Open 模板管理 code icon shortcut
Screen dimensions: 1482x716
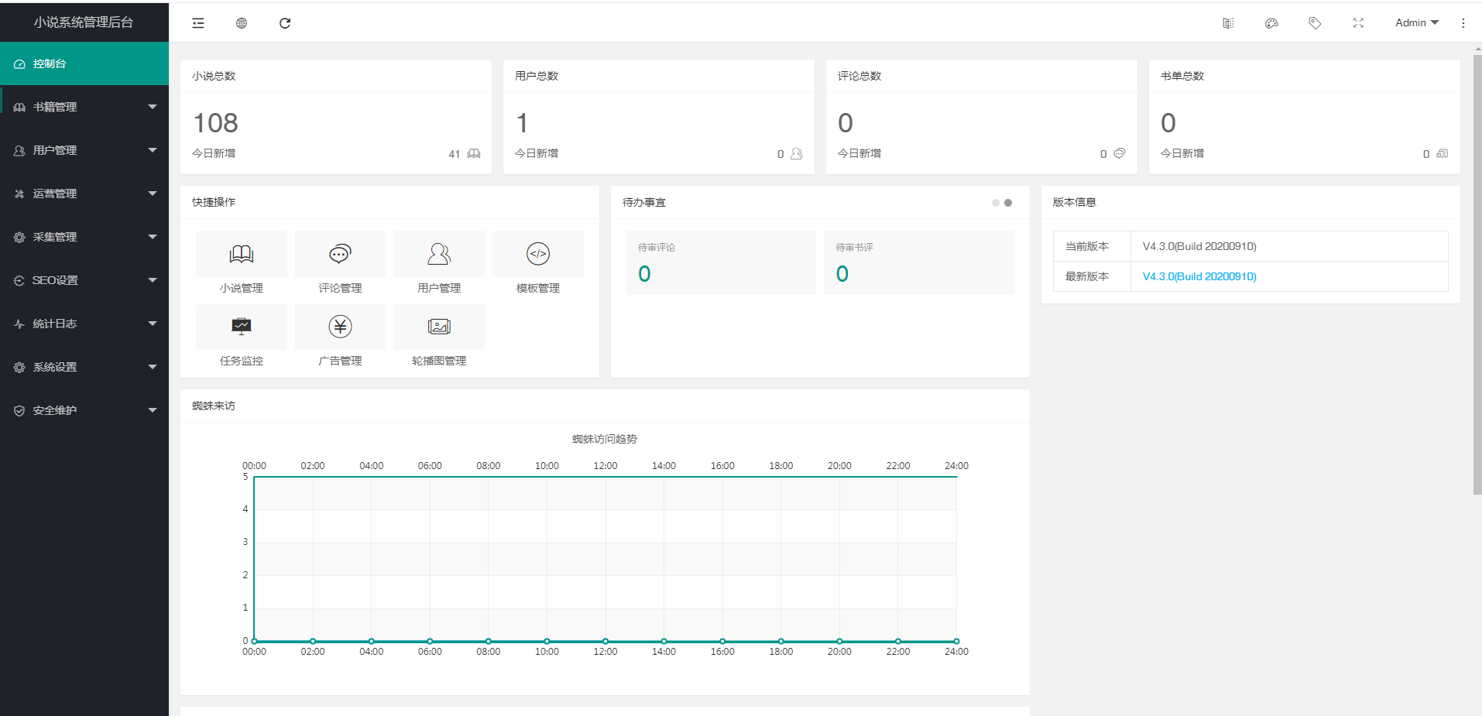pos(538,255)
